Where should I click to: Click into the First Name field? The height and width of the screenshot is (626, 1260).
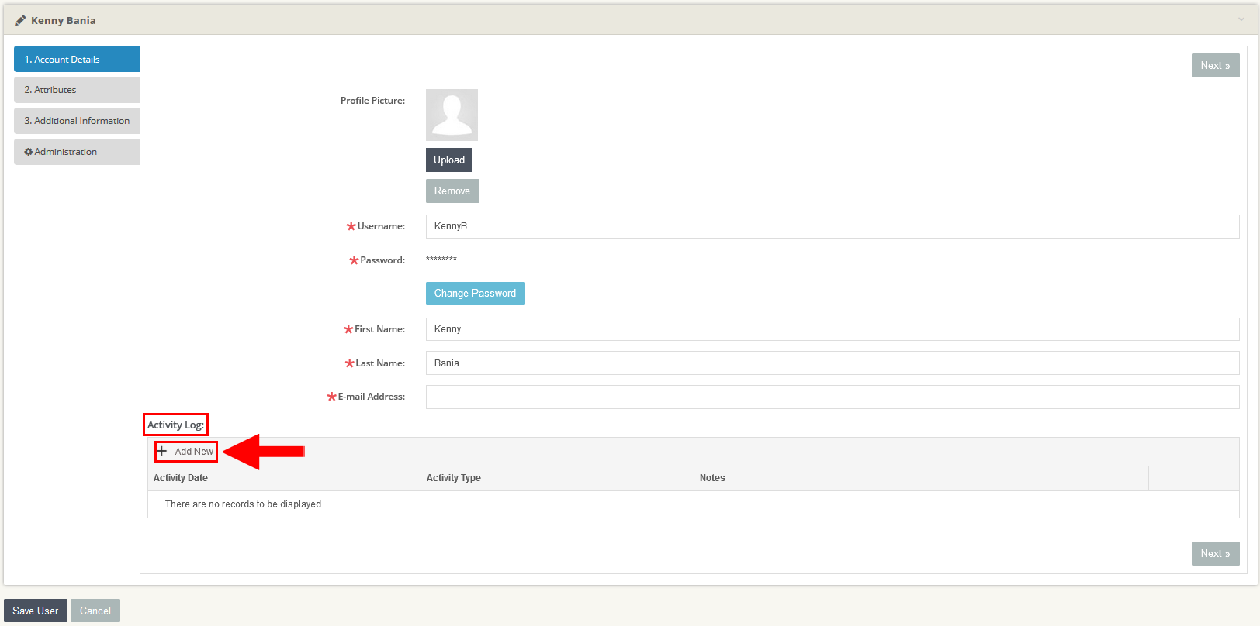pyautogui.click(x=832, y=329)
